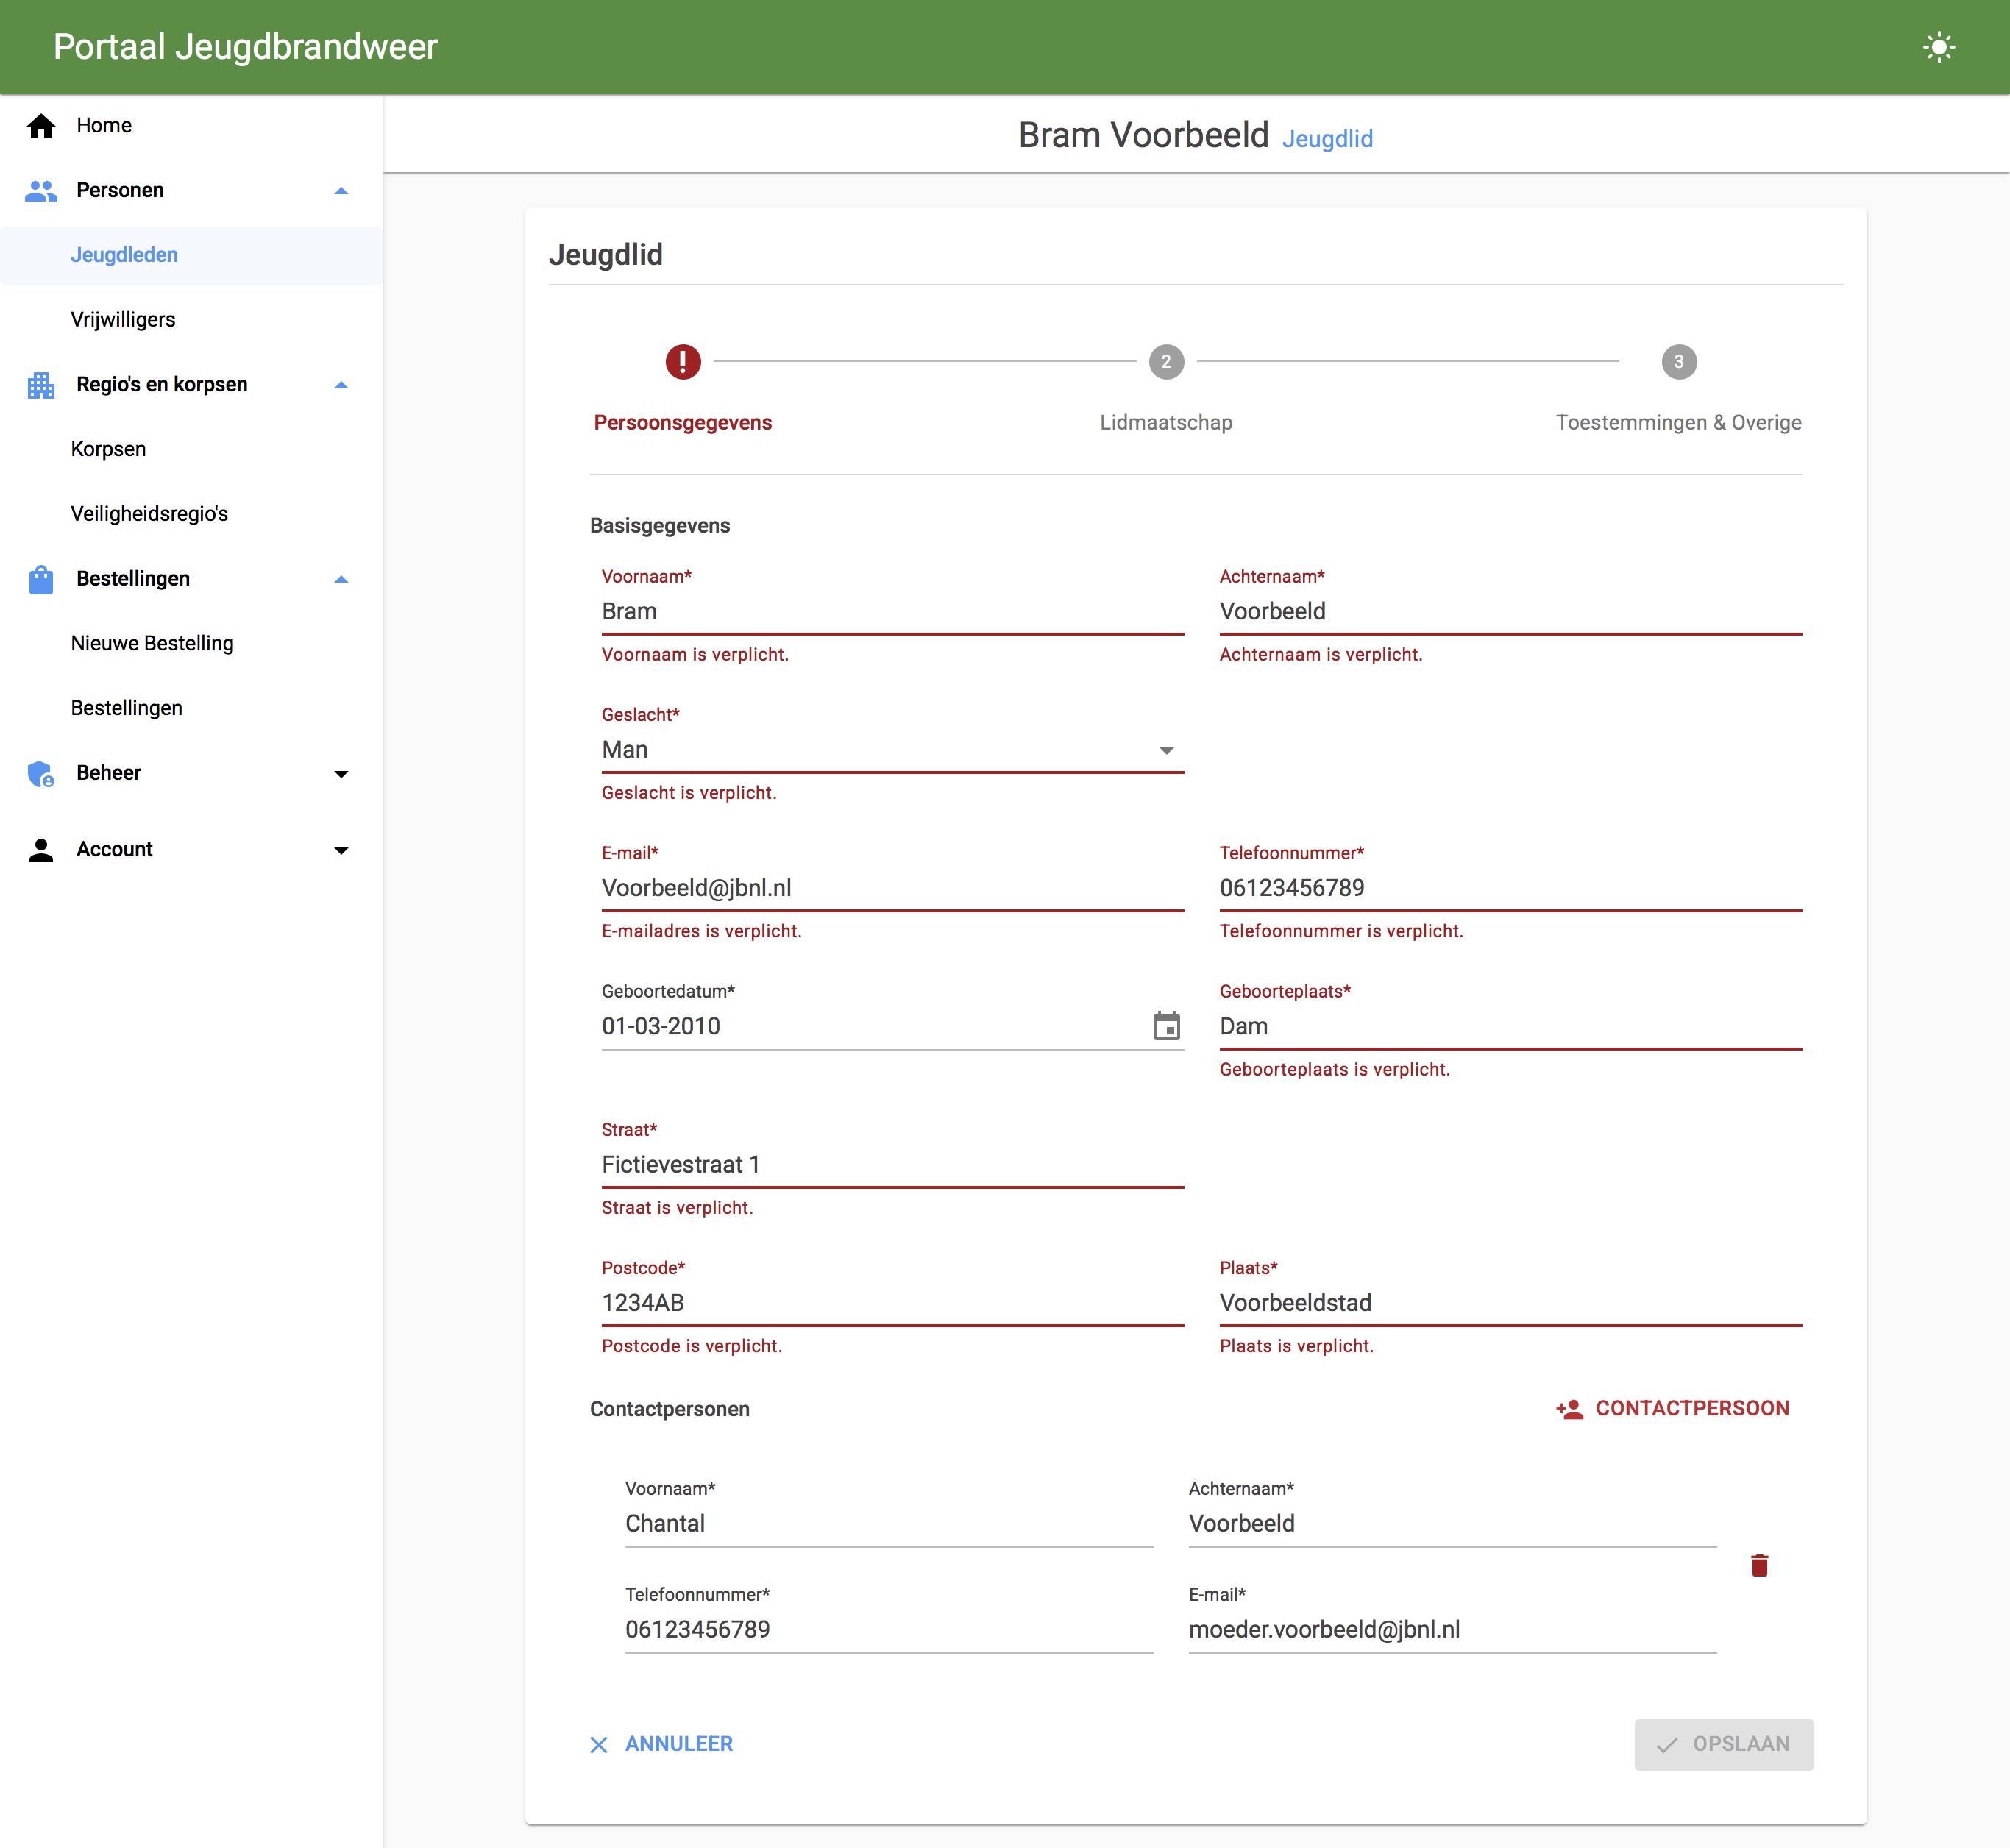Toggle the light/dark theme sun icon
2010x1848 pixels.
coord(1939,47)
